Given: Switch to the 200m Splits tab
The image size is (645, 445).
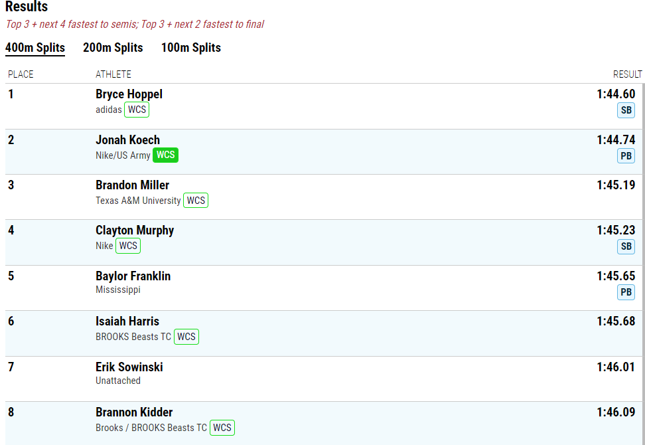Looking at the screenshot, I should coord(113,47).
